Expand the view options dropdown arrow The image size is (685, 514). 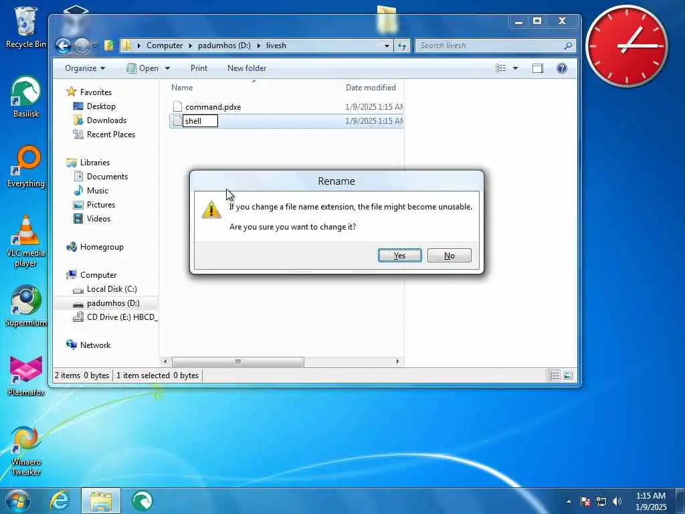click(x=516, y=68)
